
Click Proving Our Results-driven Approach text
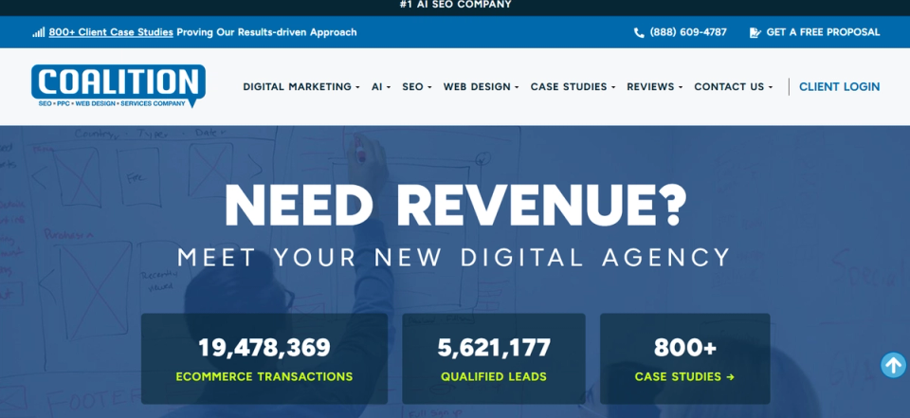click(267, 32)
